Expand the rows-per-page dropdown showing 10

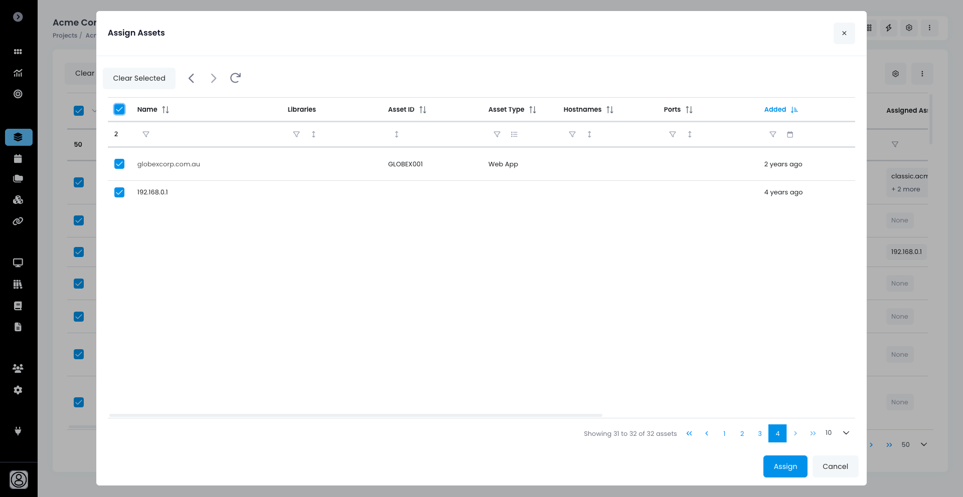click(846, 433)
